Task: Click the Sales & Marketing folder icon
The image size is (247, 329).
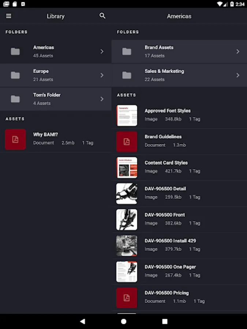Action: [127, 75]
